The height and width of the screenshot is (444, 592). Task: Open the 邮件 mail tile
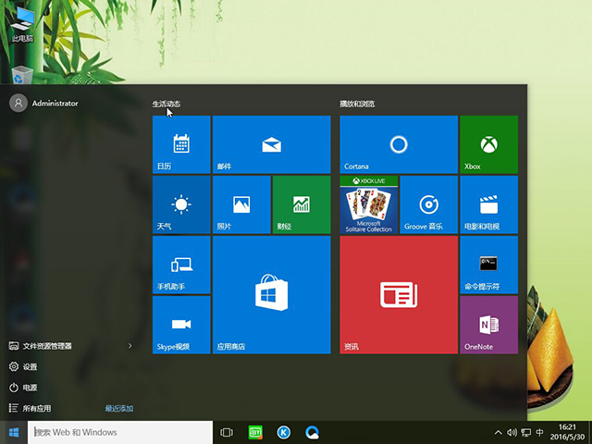click(271, 144)
